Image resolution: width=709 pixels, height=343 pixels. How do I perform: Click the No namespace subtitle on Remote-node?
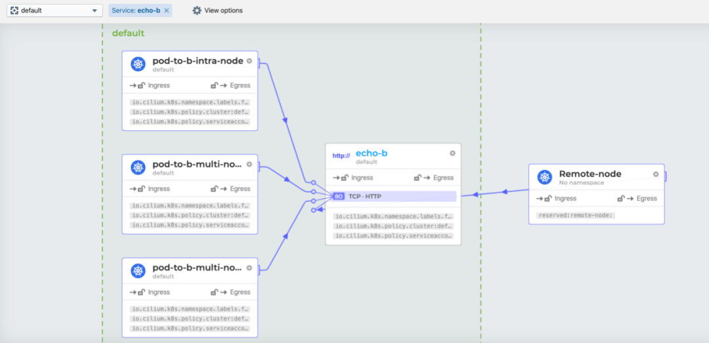[x=582, y=182]
